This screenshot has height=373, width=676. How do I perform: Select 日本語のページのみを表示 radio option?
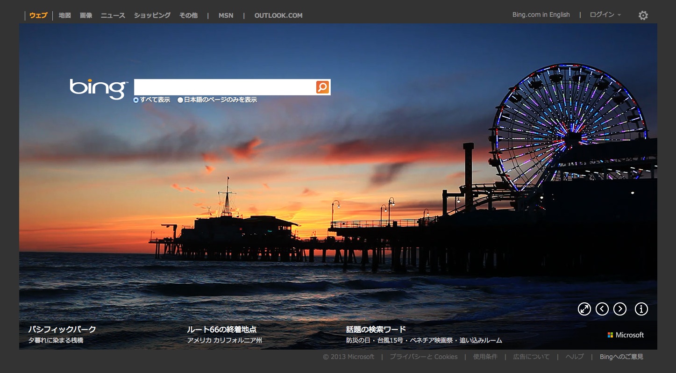click(180, 100)
